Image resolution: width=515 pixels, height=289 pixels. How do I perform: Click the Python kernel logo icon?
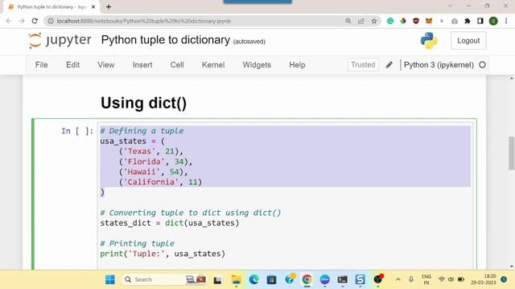click(429, 41)
